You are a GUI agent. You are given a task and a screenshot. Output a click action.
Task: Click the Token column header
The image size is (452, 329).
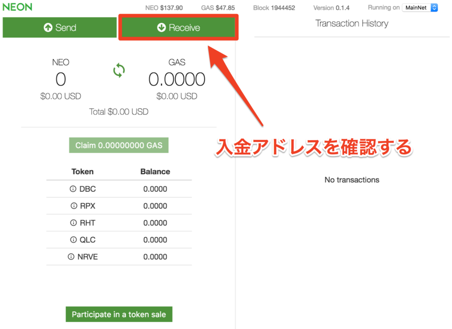(83, 172)
